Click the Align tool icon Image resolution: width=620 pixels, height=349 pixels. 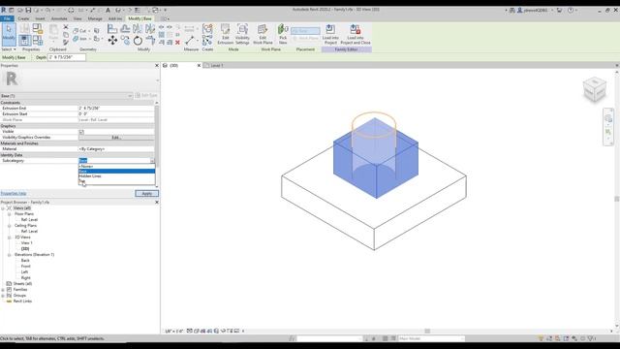112,28
